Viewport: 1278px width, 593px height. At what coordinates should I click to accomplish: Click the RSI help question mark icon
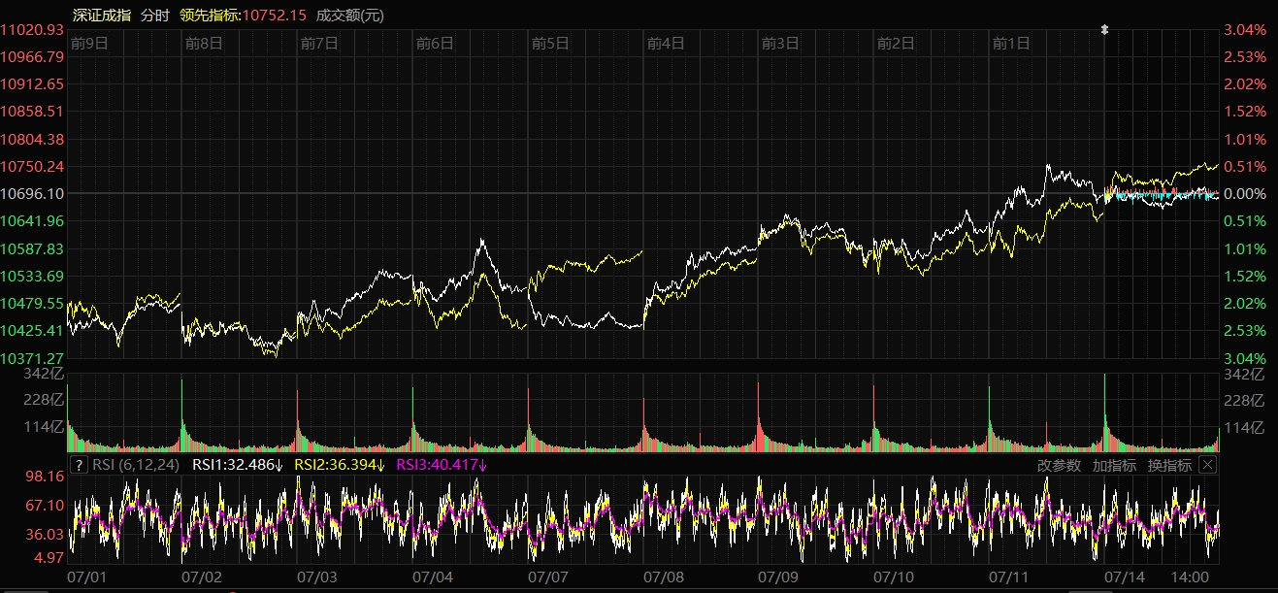80,465
